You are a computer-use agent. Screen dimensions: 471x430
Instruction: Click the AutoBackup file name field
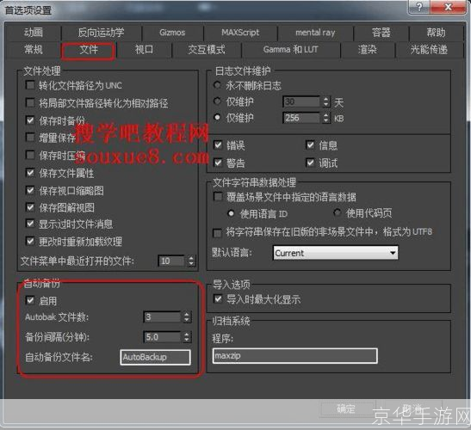point(155,357)
